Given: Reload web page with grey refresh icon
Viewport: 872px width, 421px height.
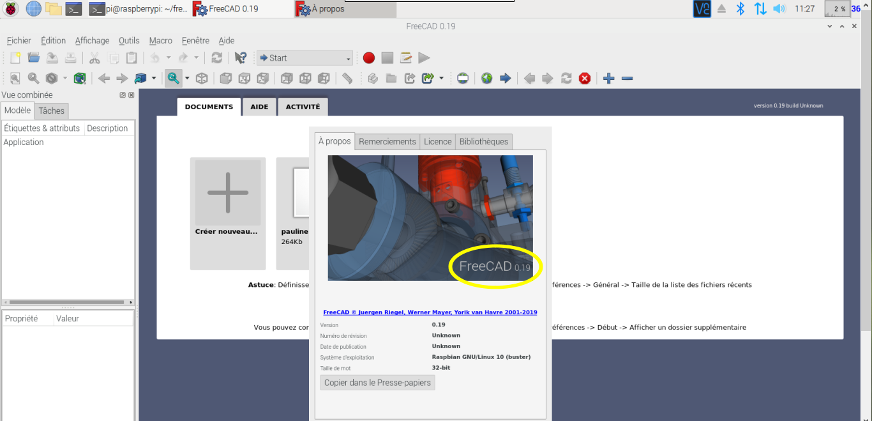Looking at the screenshot, I should pos(566,79).
